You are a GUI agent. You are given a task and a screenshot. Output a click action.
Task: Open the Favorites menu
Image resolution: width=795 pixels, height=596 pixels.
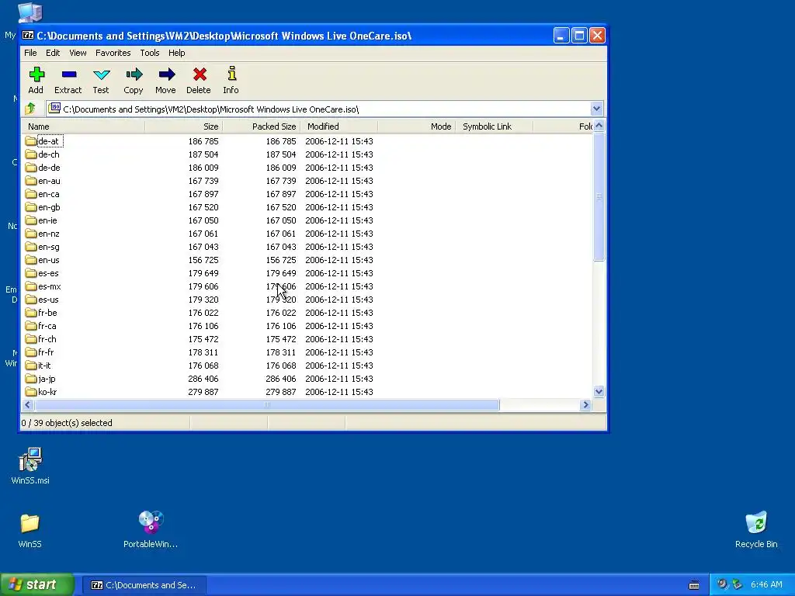(113, 53)
